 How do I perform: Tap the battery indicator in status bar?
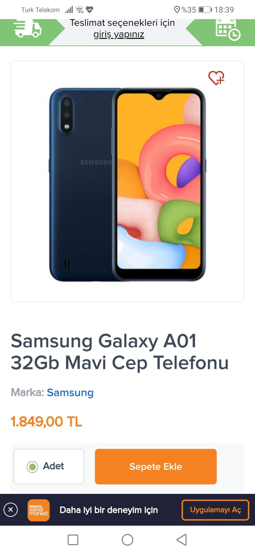[x=205, y=10]
